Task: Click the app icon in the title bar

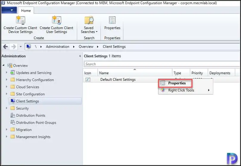Action: (x=3, y=3)
